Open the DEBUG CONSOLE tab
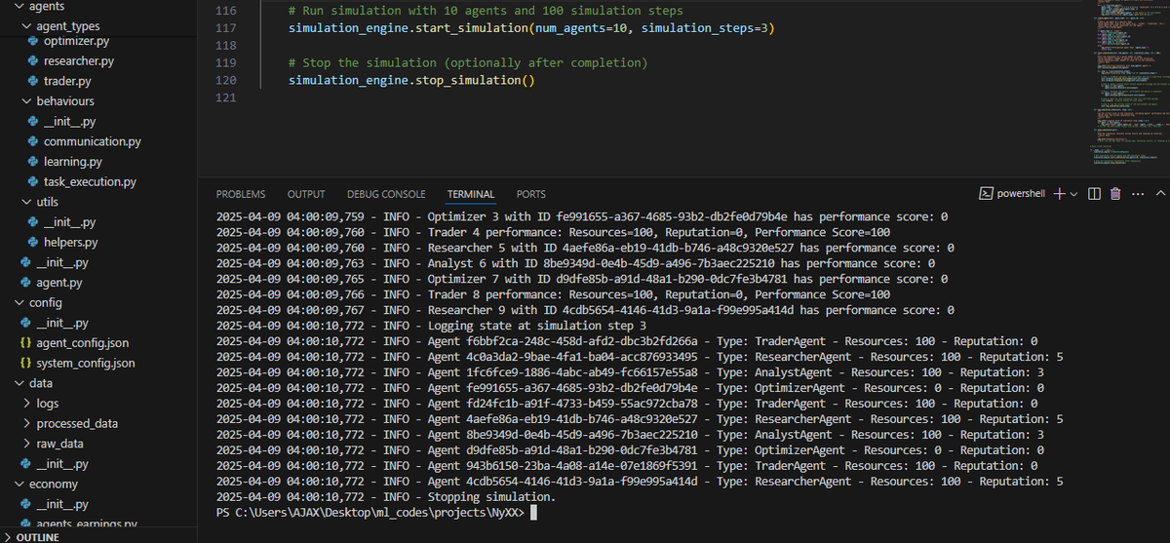 point(386,194)
